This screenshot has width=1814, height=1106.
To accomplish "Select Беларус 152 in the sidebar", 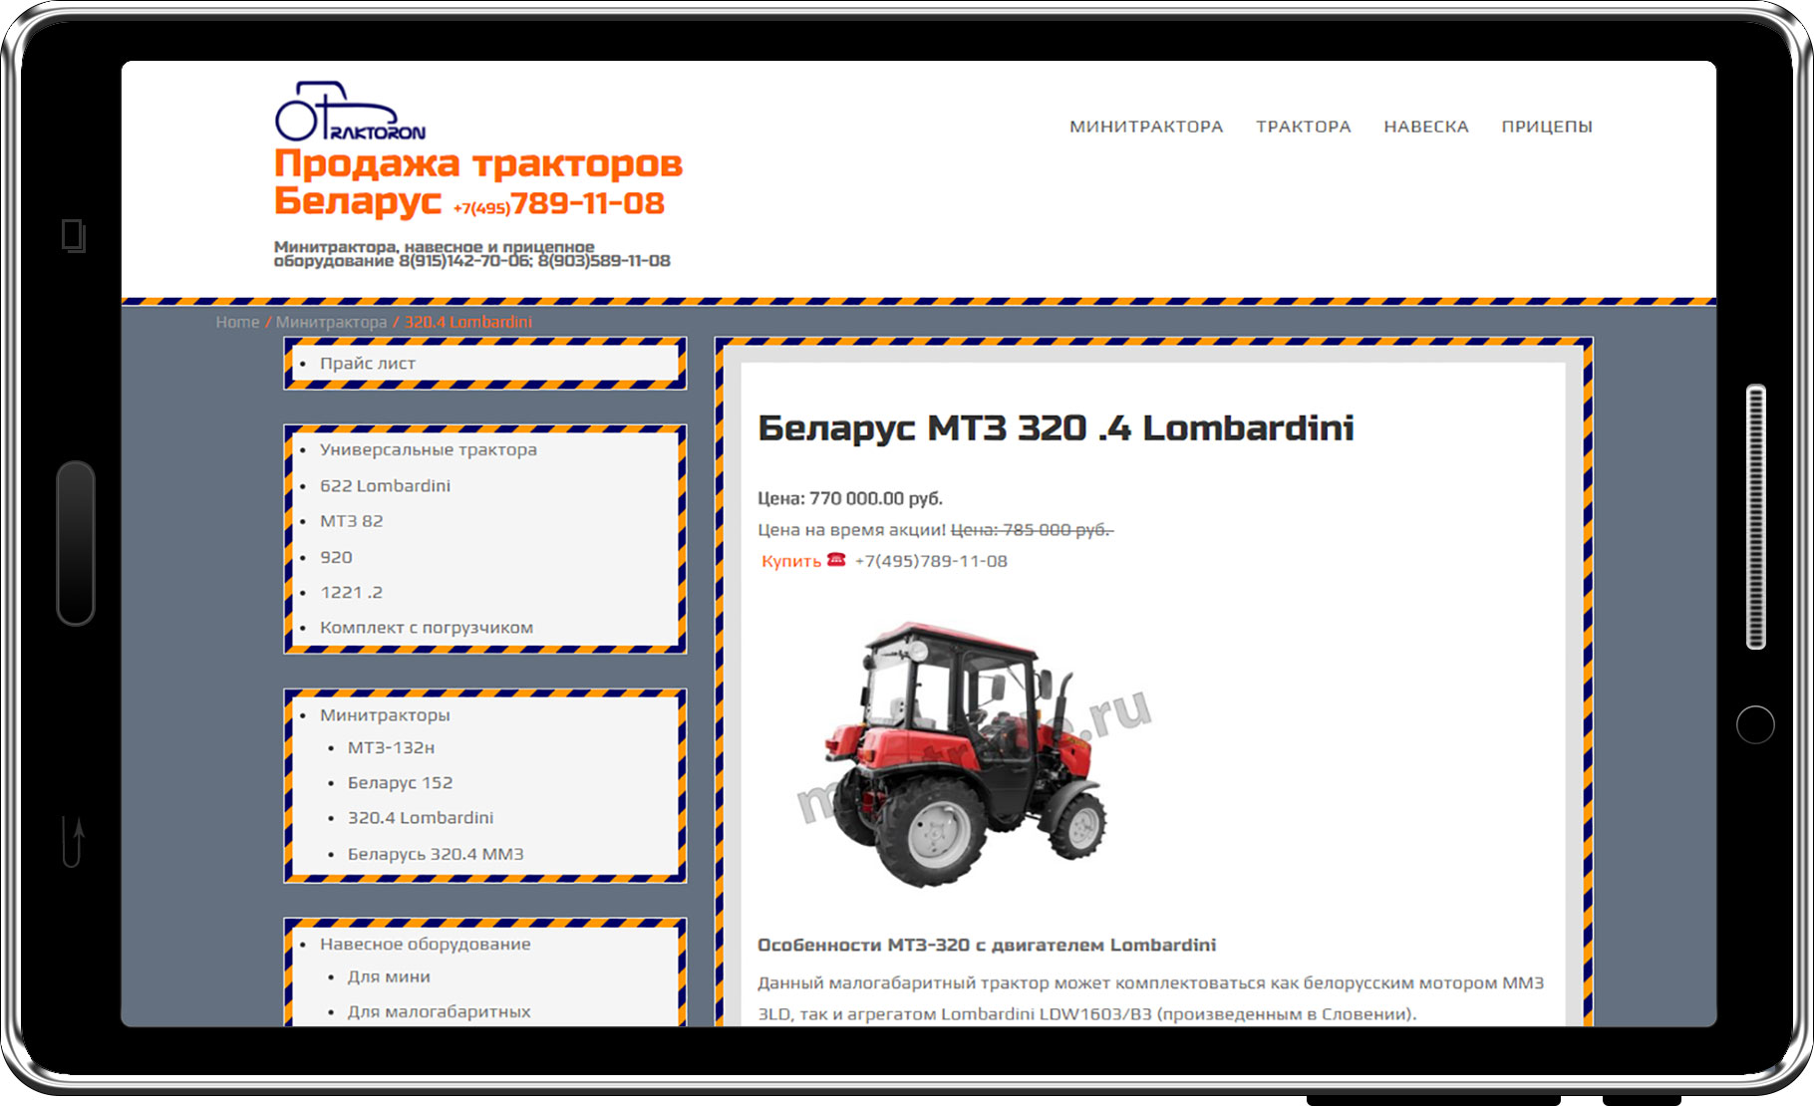I will [400, 783].
